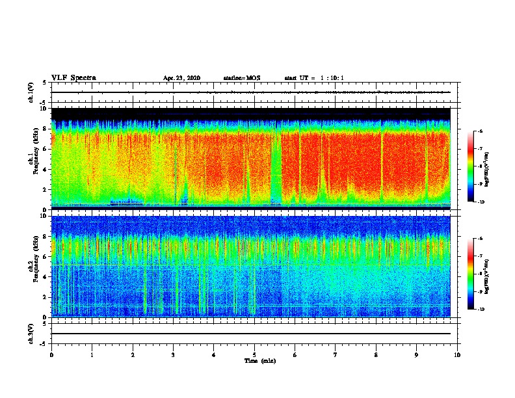The image size is (515, 398).
Task: Click the ch.1 voltage waveform trace
Action: coord(251,92)
